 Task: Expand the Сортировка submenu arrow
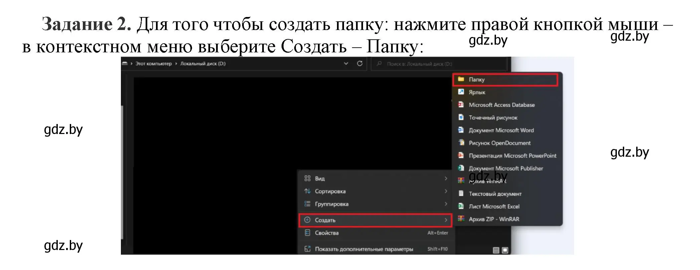pos(446,191)
